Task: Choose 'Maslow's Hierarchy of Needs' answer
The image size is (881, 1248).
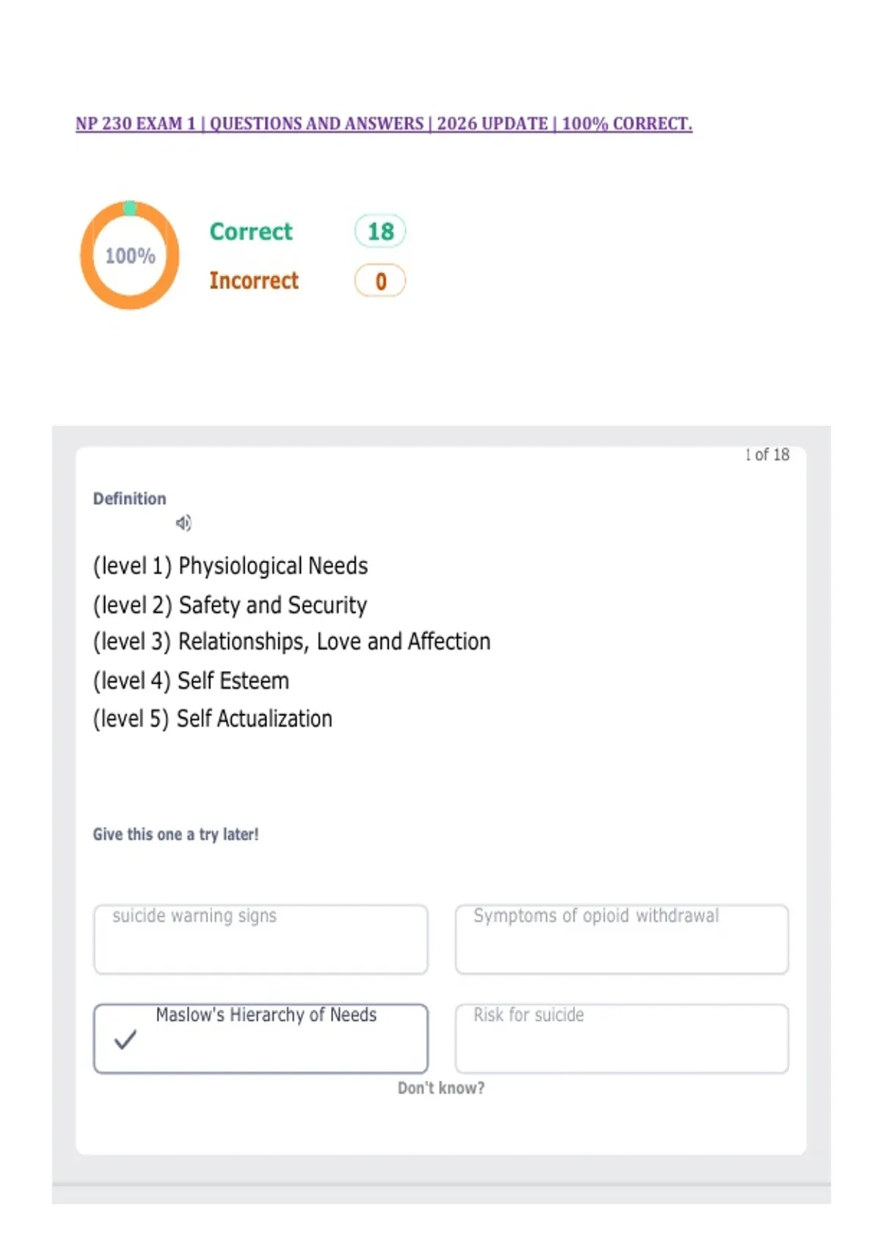Action: (261, 1038)
